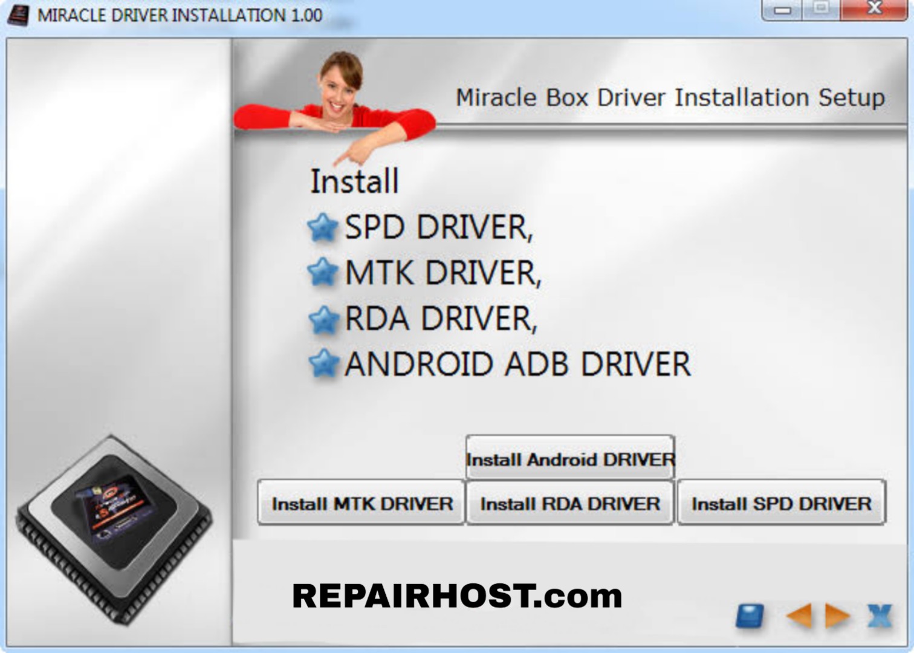Viewport: 914px width, 653px height.
Task: Exit setup using the blue X icon
Action: pyautogui.click(x=880, y=616)
